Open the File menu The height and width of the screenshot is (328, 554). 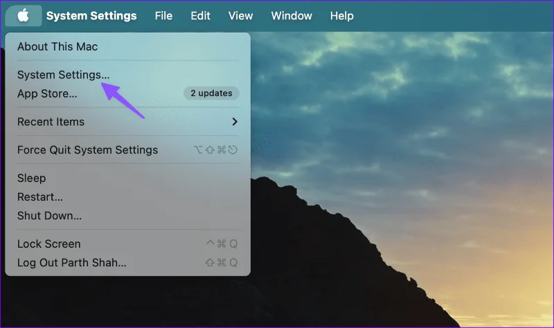coord(163,15)
